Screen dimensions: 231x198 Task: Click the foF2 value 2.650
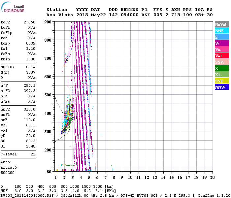pyautogui.click(x=29, y=22)
